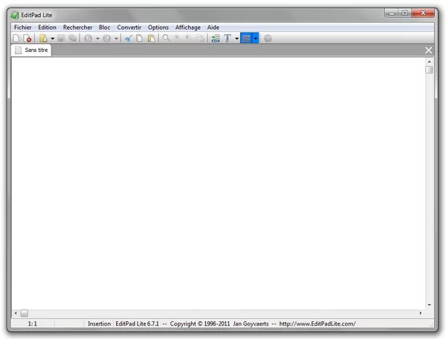Click the horizontal scrollbar left arrow
The image size is (446, 339).
[x=16, y=313]
